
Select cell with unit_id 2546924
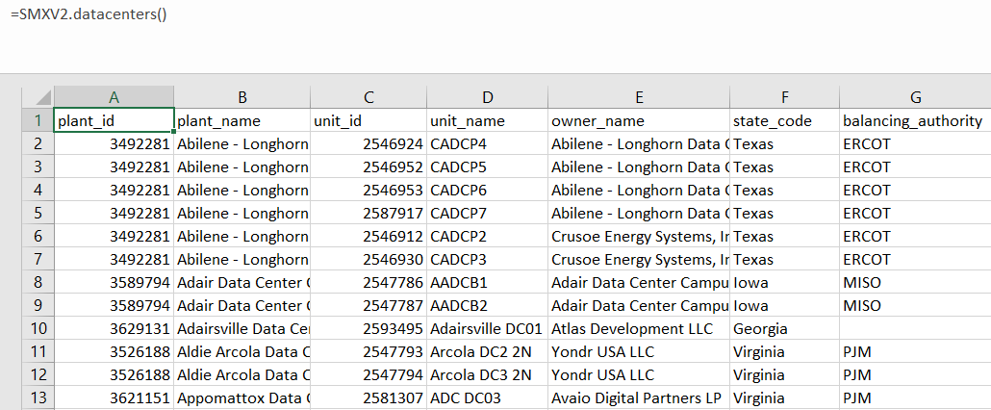(369, 144)
